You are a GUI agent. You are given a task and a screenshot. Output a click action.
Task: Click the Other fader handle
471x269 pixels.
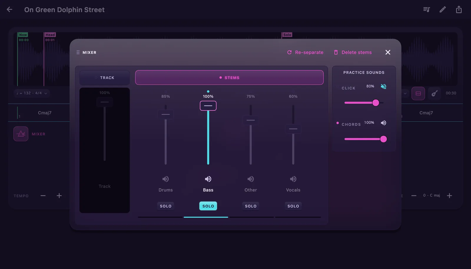pyautogui.click(x=251, y=120)
